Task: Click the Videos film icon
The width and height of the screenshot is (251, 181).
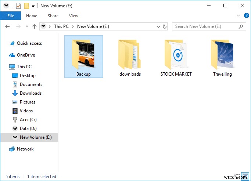Action: 15,111
